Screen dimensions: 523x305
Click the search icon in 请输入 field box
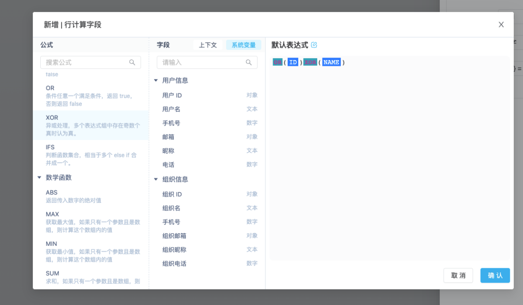(248, 62)
